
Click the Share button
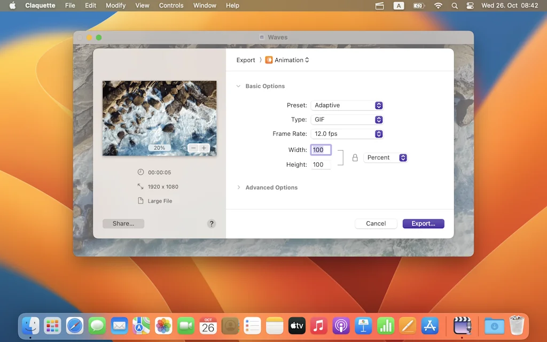click(x=123, y=223)
